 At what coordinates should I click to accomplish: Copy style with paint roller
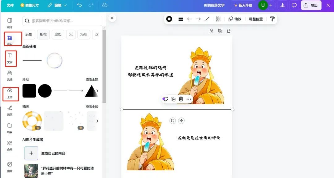pos(272,19)
